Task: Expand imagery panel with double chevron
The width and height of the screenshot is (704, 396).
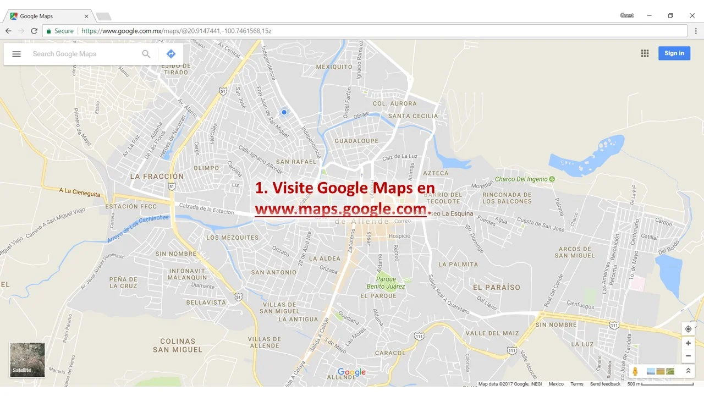Action: [x=687, y=371]
